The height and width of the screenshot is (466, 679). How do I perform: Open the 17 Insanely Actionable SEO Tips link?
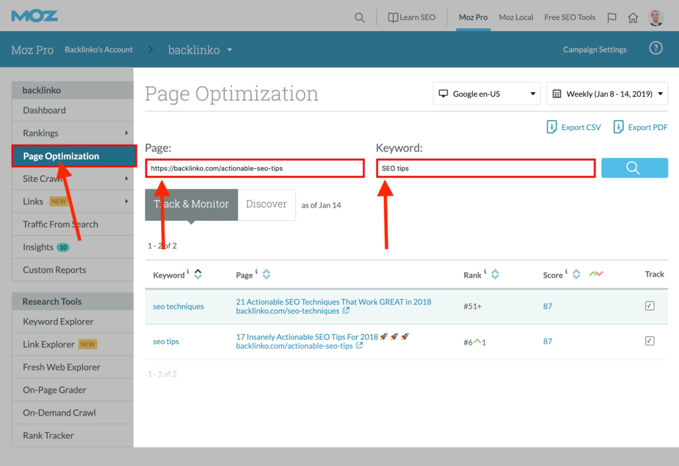306,337
